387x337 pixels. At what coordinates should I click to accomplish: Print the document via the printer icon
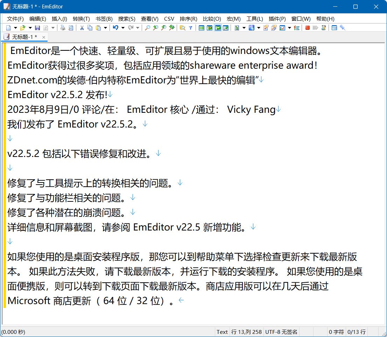tap(63, 28)
